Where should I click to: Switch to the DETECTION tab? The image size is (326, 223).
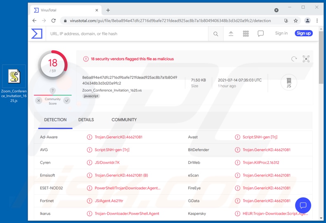coord(55,120)
